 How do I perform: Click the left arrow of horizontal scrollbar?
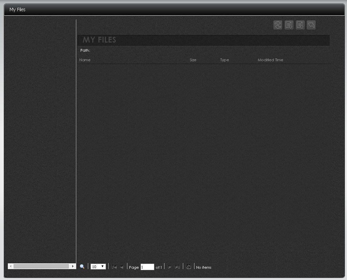coord(11,266)
